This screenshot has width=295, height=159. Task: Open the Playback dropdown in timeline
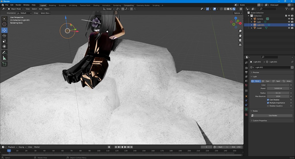[x=13, y=147]
